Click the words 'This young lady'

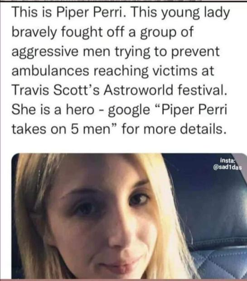click(x=180, y=14)
